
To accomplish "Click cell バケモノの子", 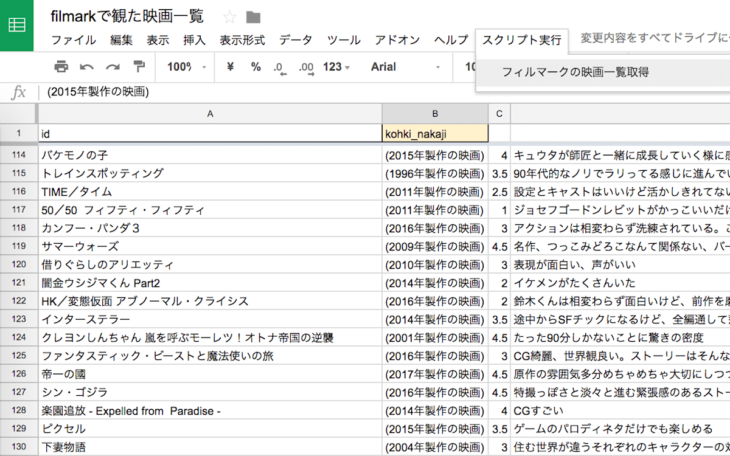I will pyautogui.click(x=210, y=155).
